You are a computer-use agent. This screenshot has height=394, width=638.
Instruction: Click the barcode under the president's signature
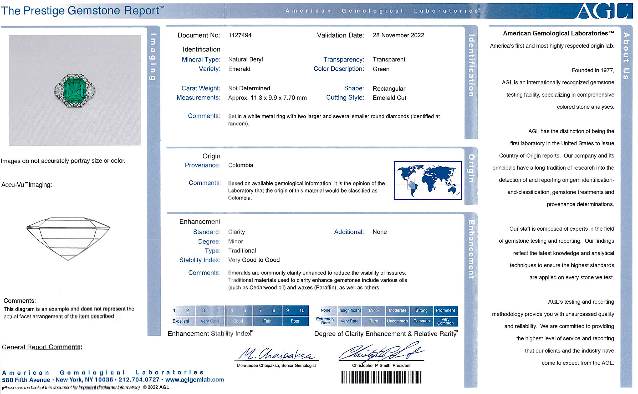[x=381, y=377]
